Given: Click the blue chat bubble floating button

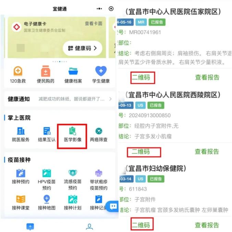Looking at the screenshot, I should 113,206.
